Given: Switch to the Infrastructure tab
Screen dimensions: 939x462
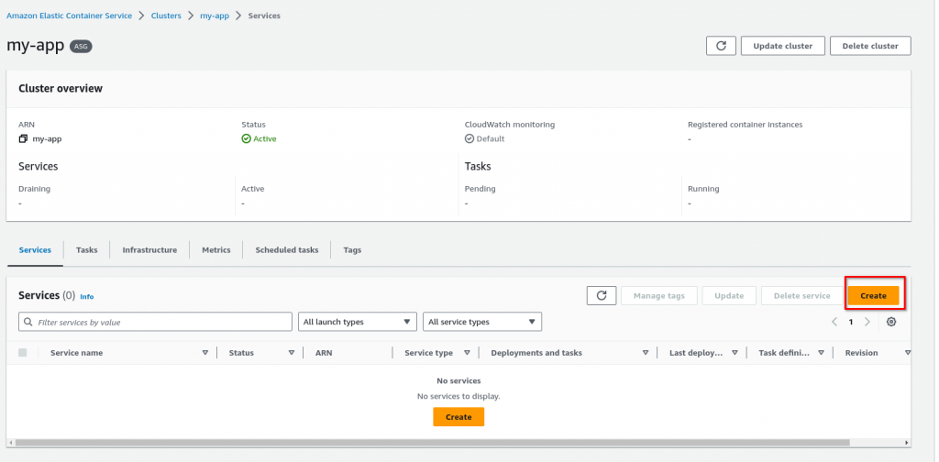Looking at the screenshot, I should pyautogui.click(x=149, y=250).
